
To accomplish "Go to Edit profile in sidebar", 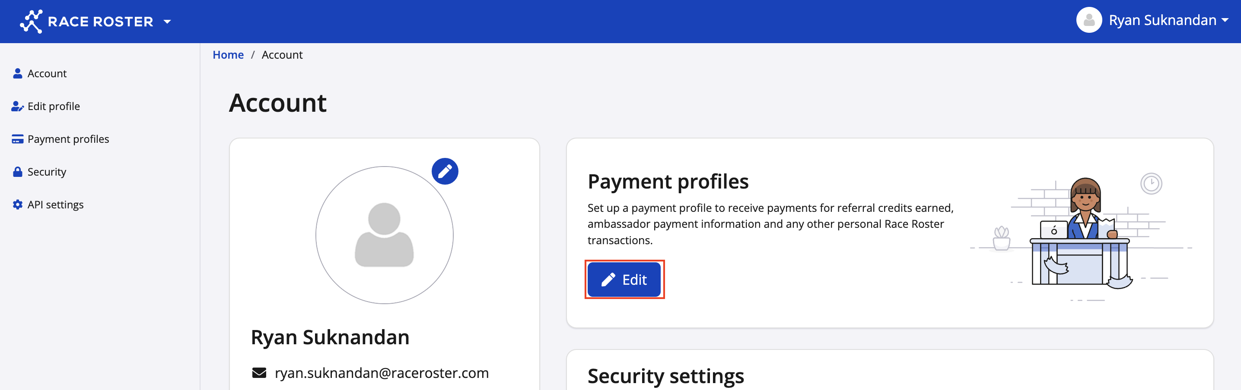I will pyautogui.click(x=54, y=106).
